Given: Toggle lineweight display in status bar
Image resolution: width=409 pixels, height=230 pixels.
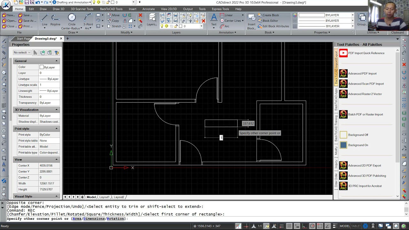Looking at the screenshot, I should coord(335,226).
